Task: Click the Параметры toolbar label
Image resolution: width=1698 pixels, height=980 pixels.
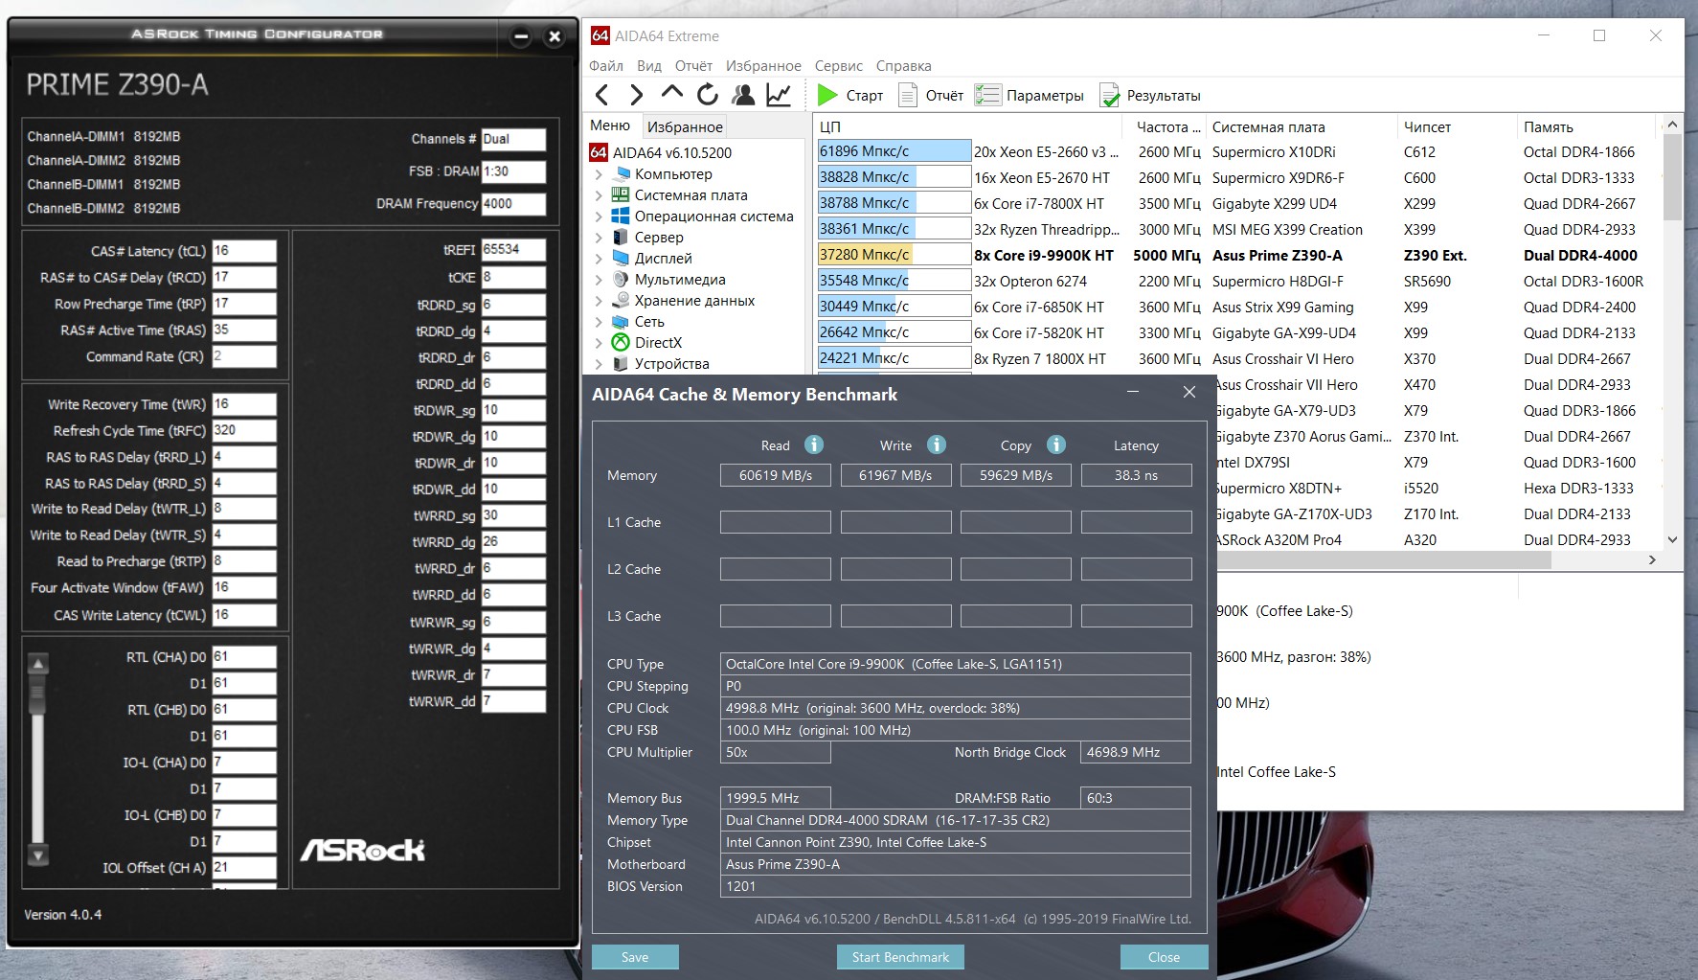Action: (x=1045, y=96)
